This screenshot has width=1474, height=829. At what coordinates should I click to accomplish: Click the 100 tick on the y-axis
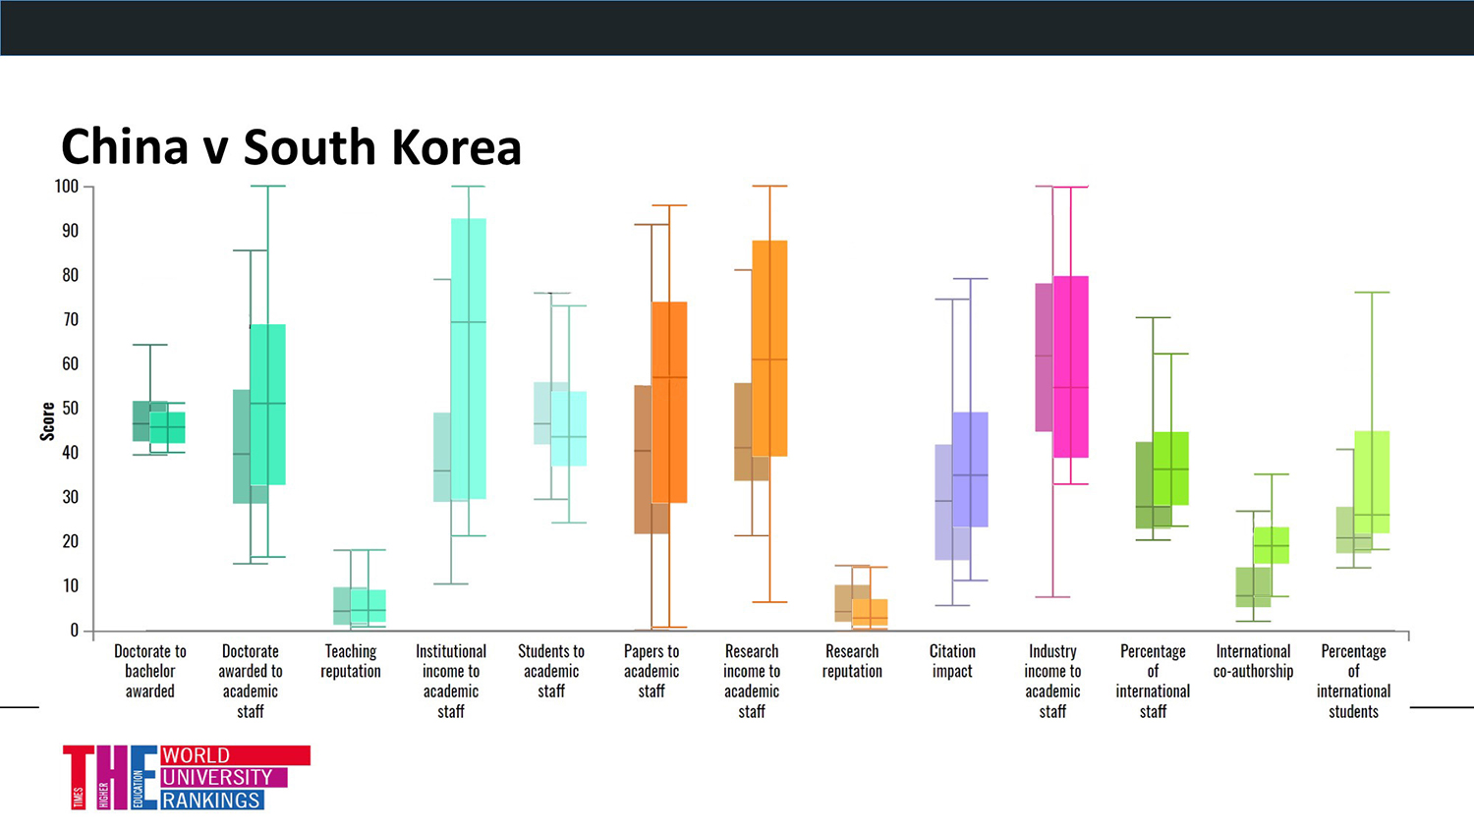tap(67, 187)
